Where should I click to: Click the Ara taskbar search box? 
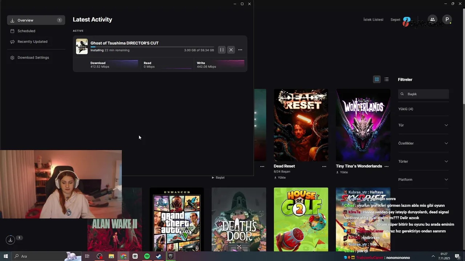click(x=46, y=256)
